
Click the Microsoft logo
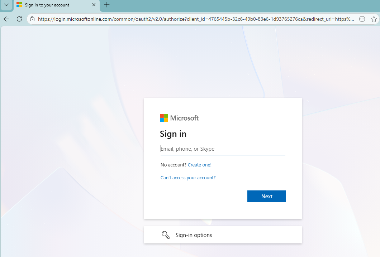click(x=179, y=118)
